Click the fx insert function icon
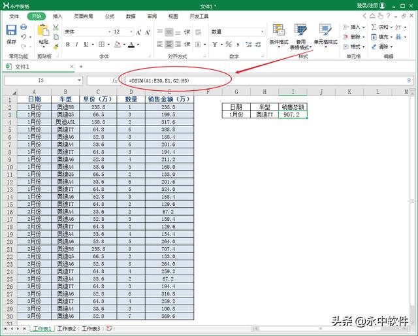The image size is (418, 336). tap(115, 80)
